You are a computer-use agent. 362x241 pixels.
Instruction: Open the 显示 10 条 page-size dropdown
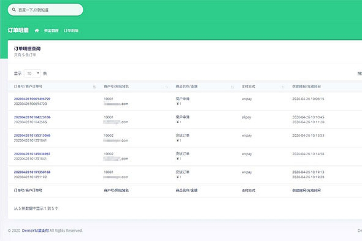click(x=32, y=74)
